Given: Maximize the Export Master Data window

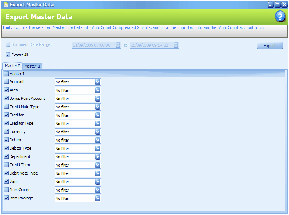Looking at the screenshot, I should coord(277,4).
